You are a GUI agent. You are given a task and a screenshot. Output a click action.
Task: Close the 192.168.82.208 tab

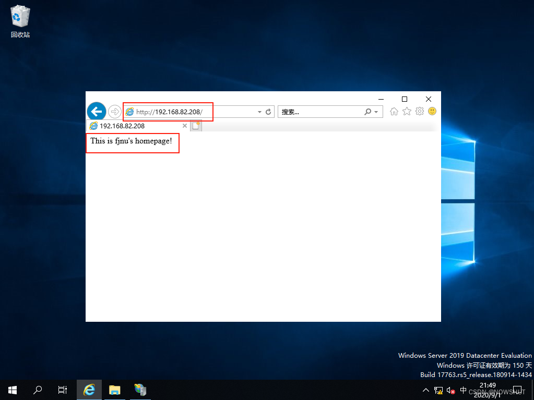(x=185, y=126)
